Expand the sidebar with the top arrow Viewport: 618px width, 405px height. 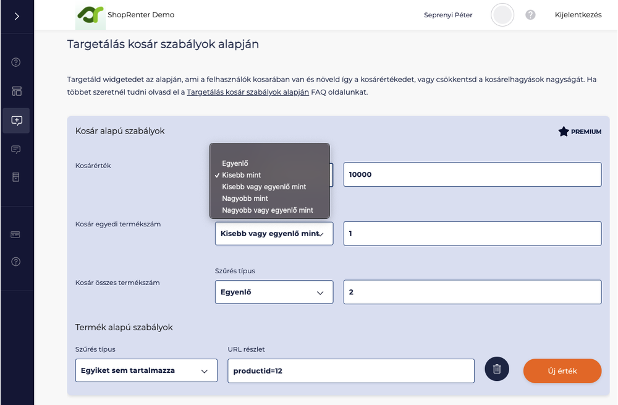(17, 16)
